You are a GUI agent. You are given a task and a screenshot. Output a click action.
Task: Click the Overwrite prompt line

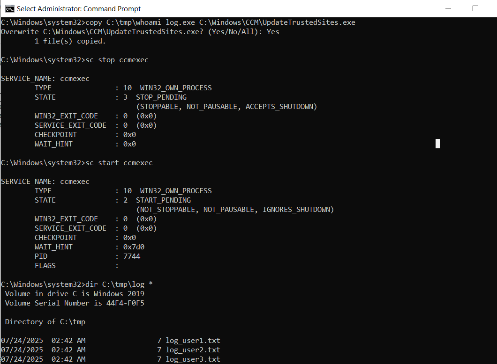(x=140, y=32)
